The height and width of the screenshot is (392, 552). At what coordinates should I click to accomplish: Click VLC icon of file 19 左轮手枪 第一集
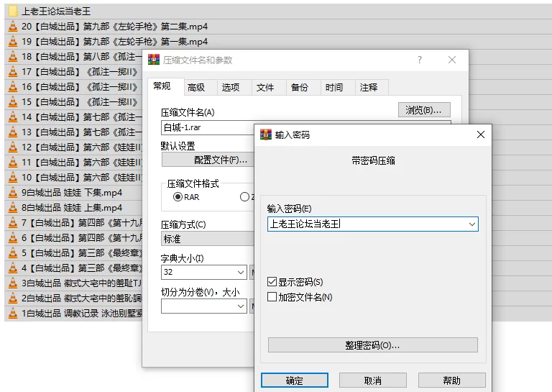click(x=13, y=42)
